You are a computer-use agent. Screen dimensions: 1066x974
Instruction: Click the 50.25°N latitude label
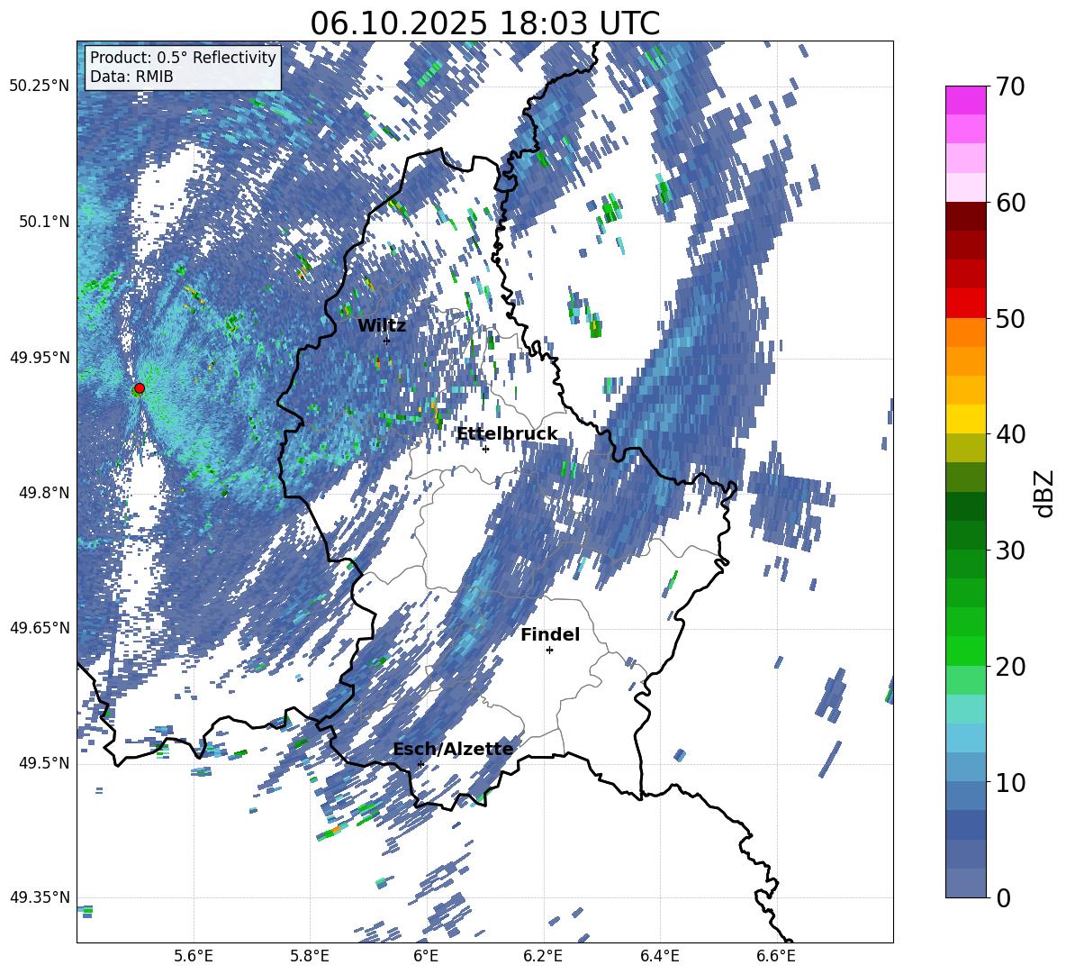[x=40, y=86]
